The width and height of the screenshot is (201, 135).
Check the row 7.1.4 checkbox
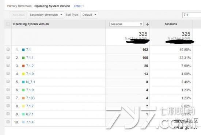pyautogui.click(x=8, y=122)
